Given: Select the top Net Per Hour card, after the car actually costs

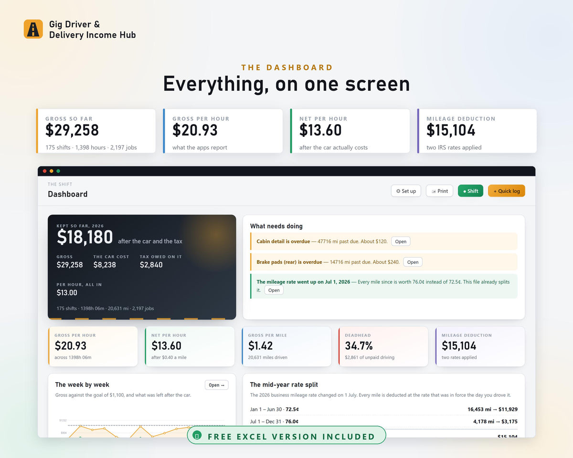Looking at the screenshot, I should pos(350,131).
